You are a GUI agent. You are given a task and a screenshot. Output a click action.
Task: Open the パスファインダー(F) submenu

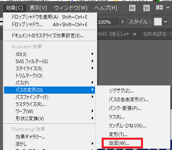coord(49,97)
